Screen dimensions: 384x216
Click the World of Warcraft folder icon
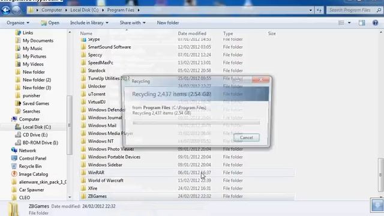click(x=83, y=181)
